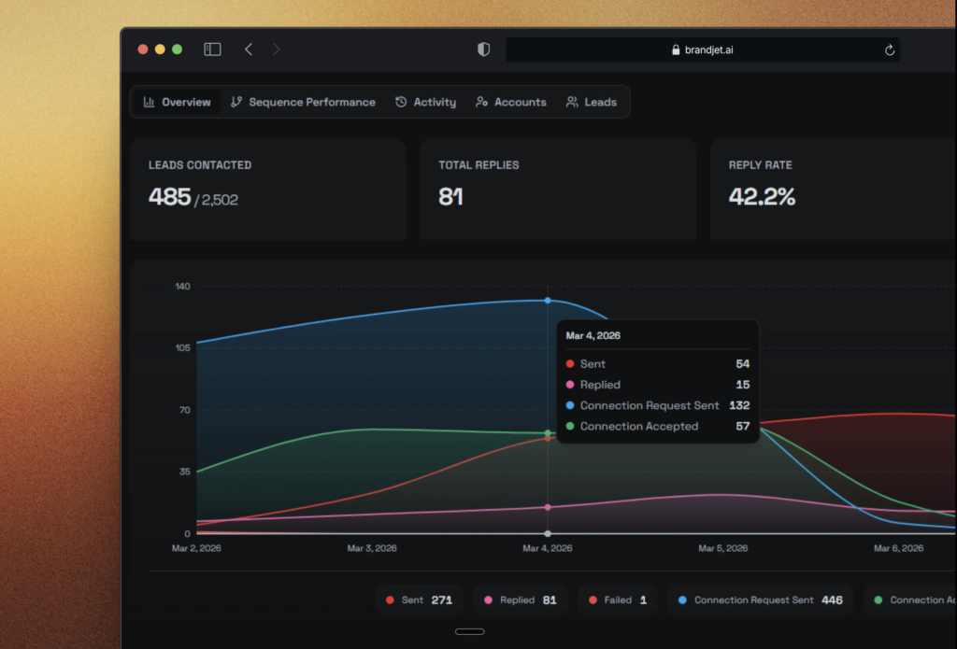The width and height of the screenshot is (957, 649).
Task: Open the Activity tab
Action: [425, 102]
